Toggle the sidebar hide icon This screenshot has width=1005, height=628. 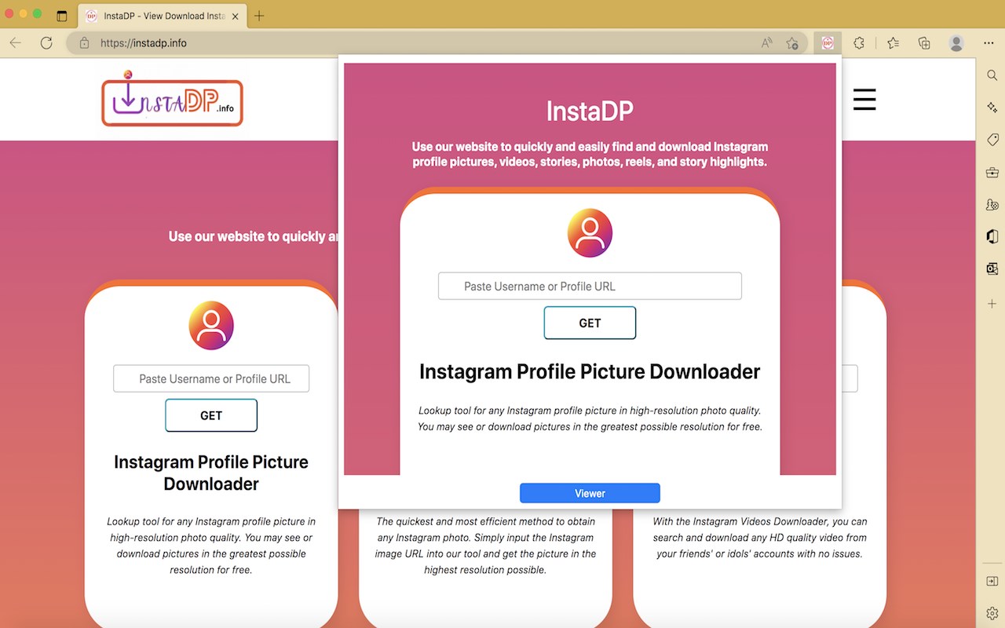click(992, 581)
